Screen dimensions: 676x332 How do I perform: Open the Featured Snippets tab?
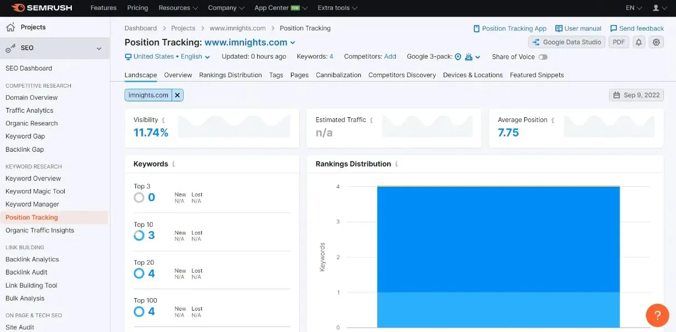pos(536,75)
